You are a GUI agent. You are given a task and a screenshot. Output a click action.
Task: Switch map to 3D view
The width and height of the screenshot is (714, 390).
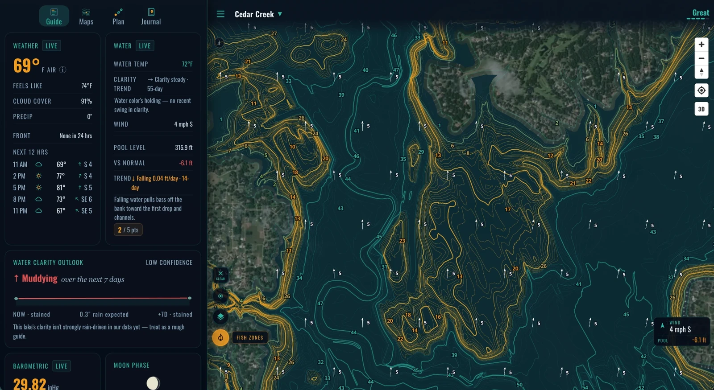(x=702, y=109)
